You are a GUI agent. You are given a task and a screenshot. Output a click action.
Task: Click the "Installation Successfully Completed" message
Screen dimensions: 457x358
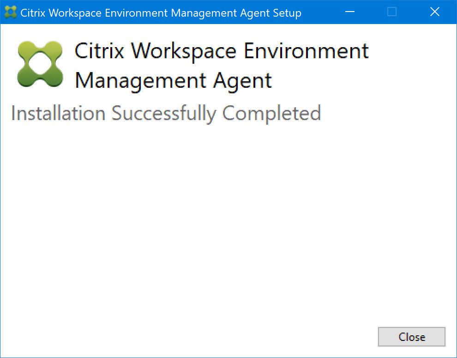(166, 114)
